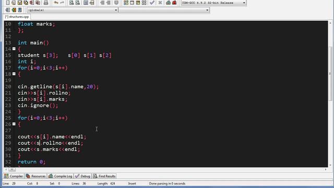
Task: Click the 'cin.ignore();' line
Action: [38, 105]
